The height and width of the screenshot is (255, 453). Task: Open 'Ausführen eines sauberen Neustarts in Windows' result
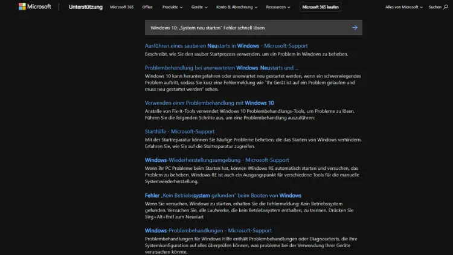pyautogui.click(x=226, y=46)
